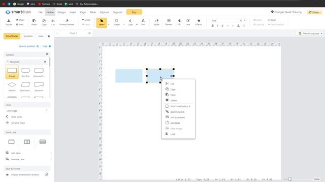
Task: Select the Alternate Process shape symbol
Action: pos(39,72)
